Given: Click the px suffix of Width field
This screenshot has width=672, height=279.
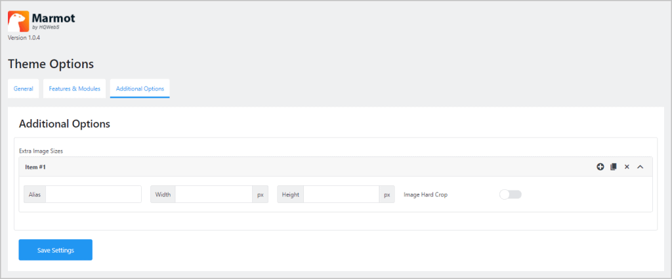Looking at the screenshot, I should click(x=260, y=195).
